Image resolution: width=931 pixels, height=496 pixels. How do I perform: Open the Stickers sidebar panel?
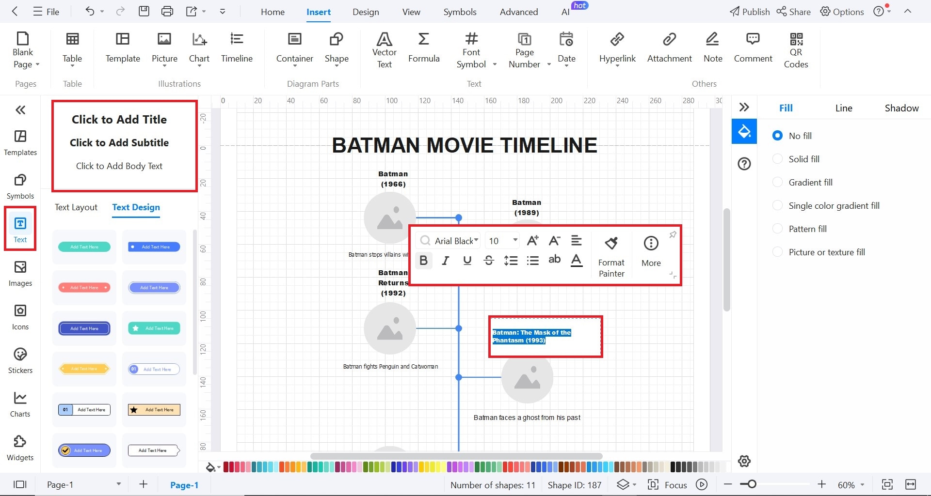coord(20,361)
